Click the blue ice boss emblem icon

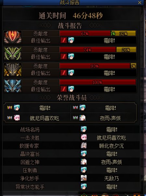click(x=13, y=86)
